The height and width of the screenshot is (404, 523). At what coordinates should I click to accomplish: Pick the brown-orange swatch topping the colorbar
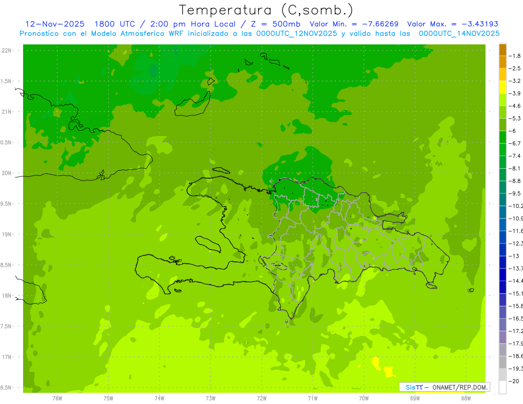point(503,49)
